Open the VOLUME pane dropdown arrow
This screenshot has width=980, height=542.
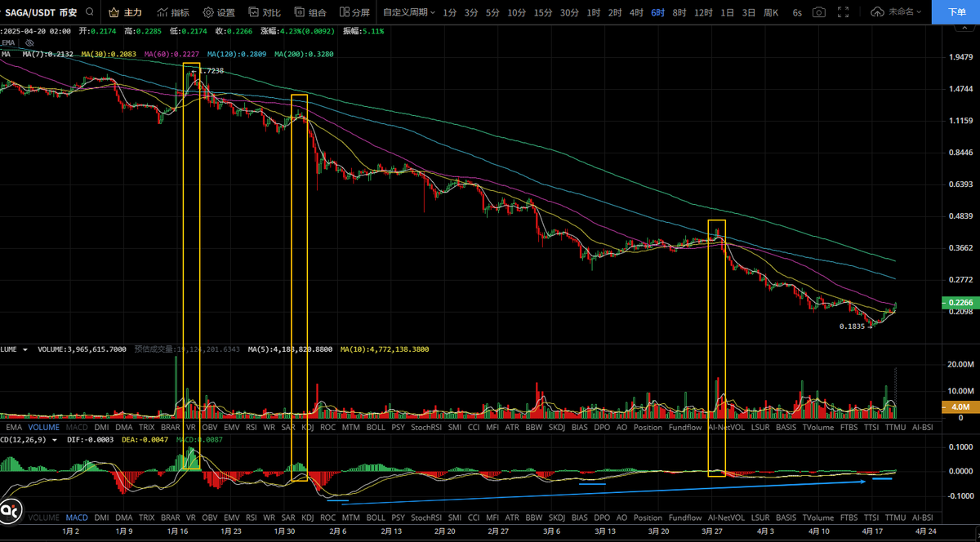coord(25,349)
